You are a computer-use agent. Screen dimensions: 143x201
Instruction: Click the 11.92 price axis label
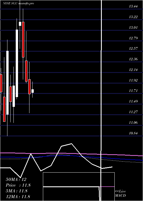(x=133, y=80)
